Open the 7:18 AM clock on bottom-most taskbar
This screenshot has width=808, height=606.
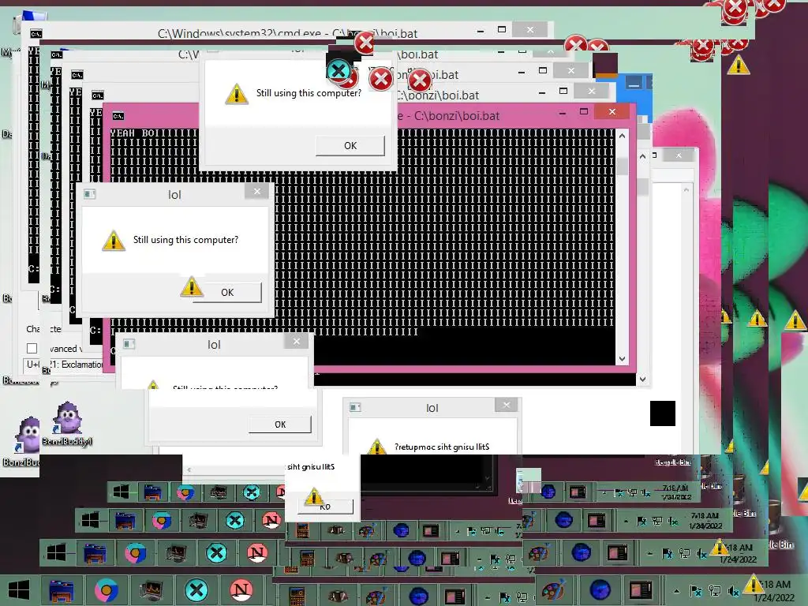point(776,591)
